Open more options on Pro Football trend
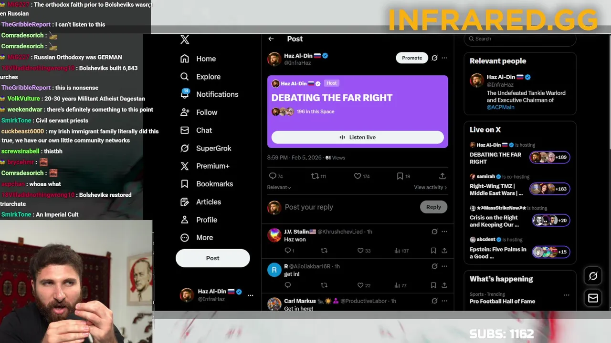Image resolution: width=611 pixels, height=343 pixels. point(567,295)
